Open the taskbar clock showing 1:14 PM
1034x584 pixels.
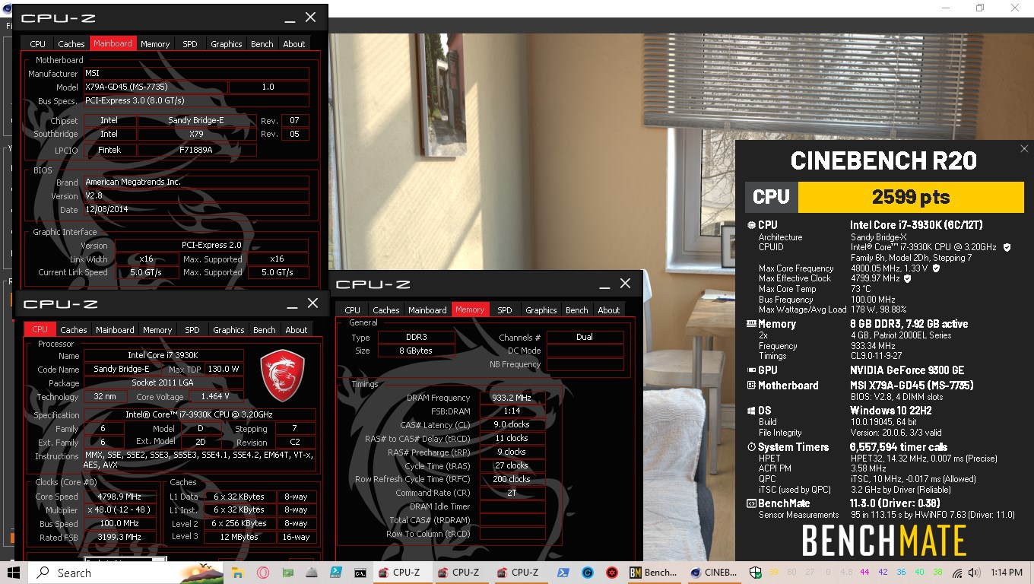1006,573
